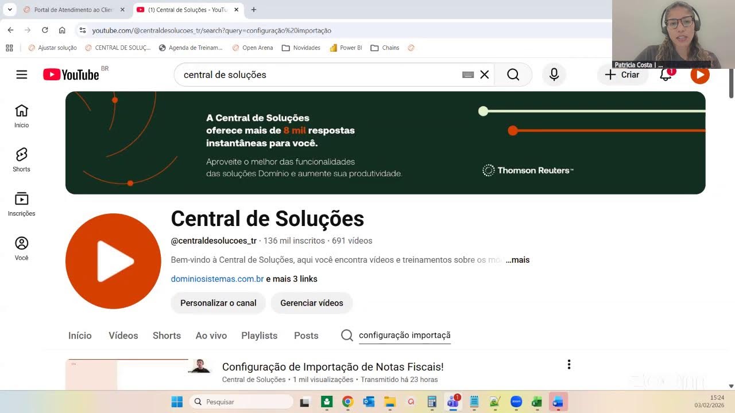
Task: Clear the YouTube search box text
Action: (485, 75)
